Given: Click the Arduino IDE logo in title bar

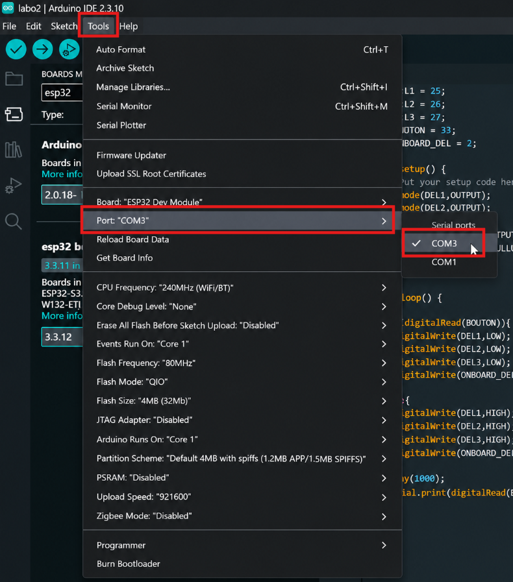Looking at the screenshot, I should pos(8,8).
